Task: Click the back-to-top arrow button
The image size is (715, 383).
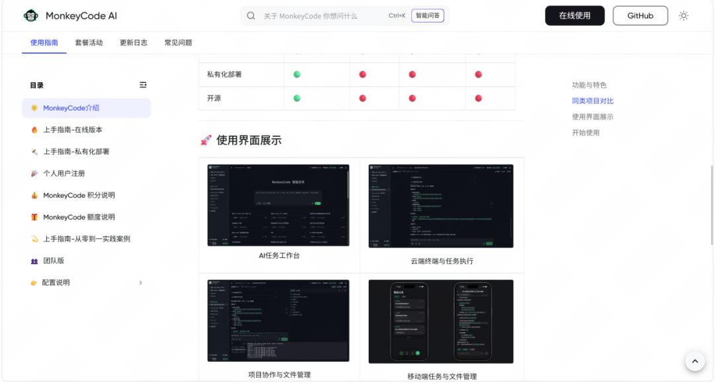Action: click(x=695, y=361)
